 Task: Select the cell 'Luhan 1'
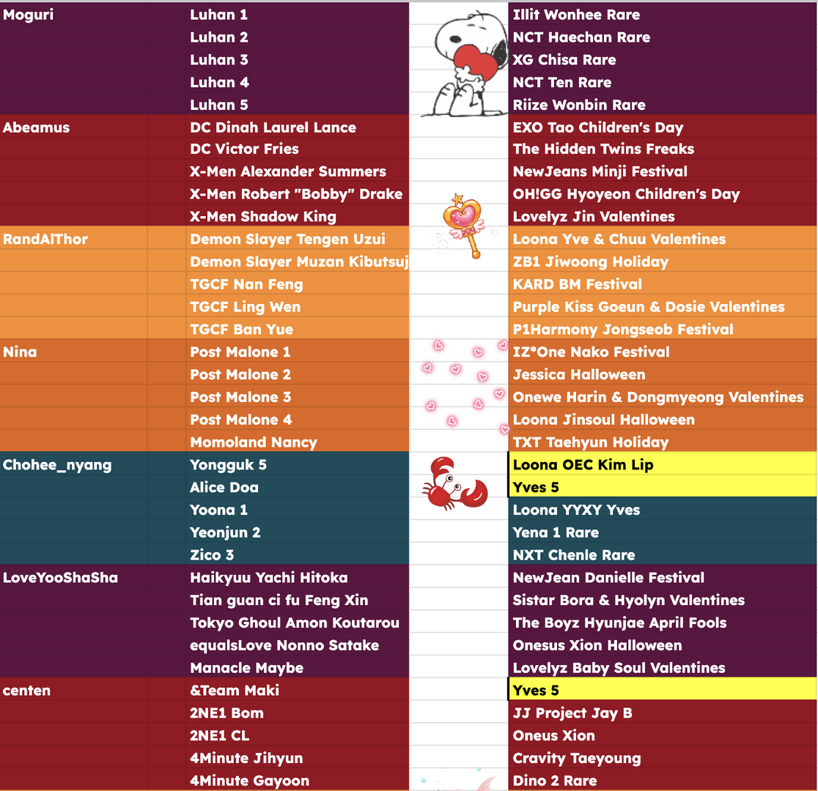[298, 15]
